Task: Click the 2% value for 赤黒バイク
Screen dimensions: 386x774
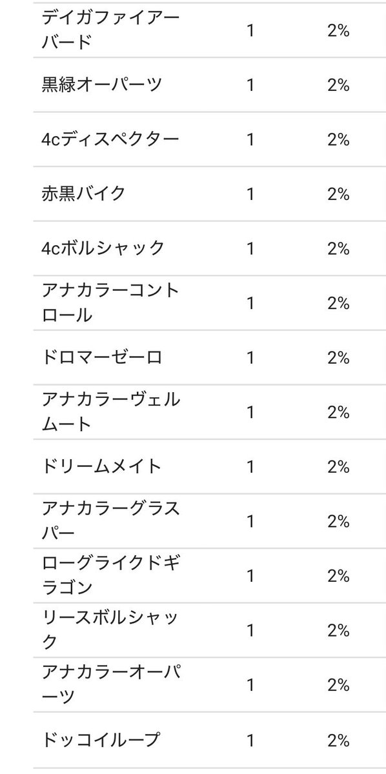Action: pyautogui.click(x=338, y=194)
